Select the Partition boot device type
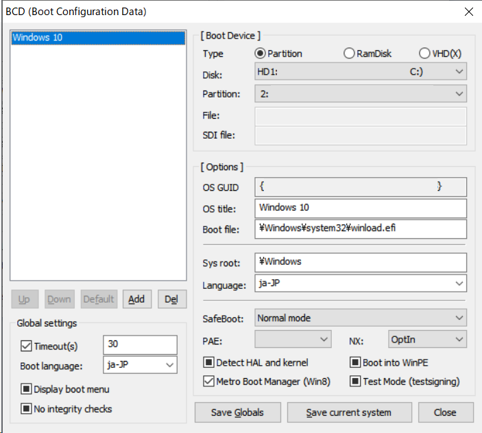The width and height of the screenshot is (482, 433). point(261,54)
